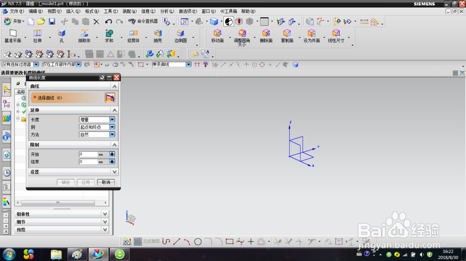Open the Analysis (分析) menu
The width and height of the screenshot is (466, 261).
pos(167,11)
